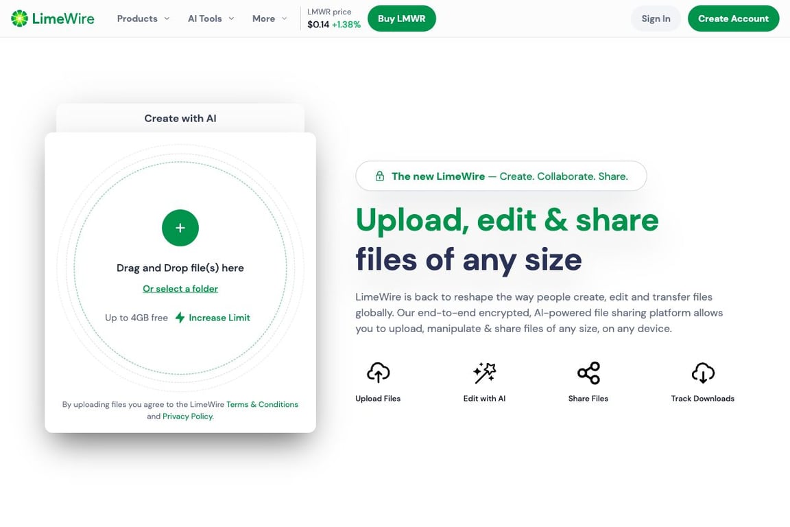Click the green plus upload button

(180, 228)
